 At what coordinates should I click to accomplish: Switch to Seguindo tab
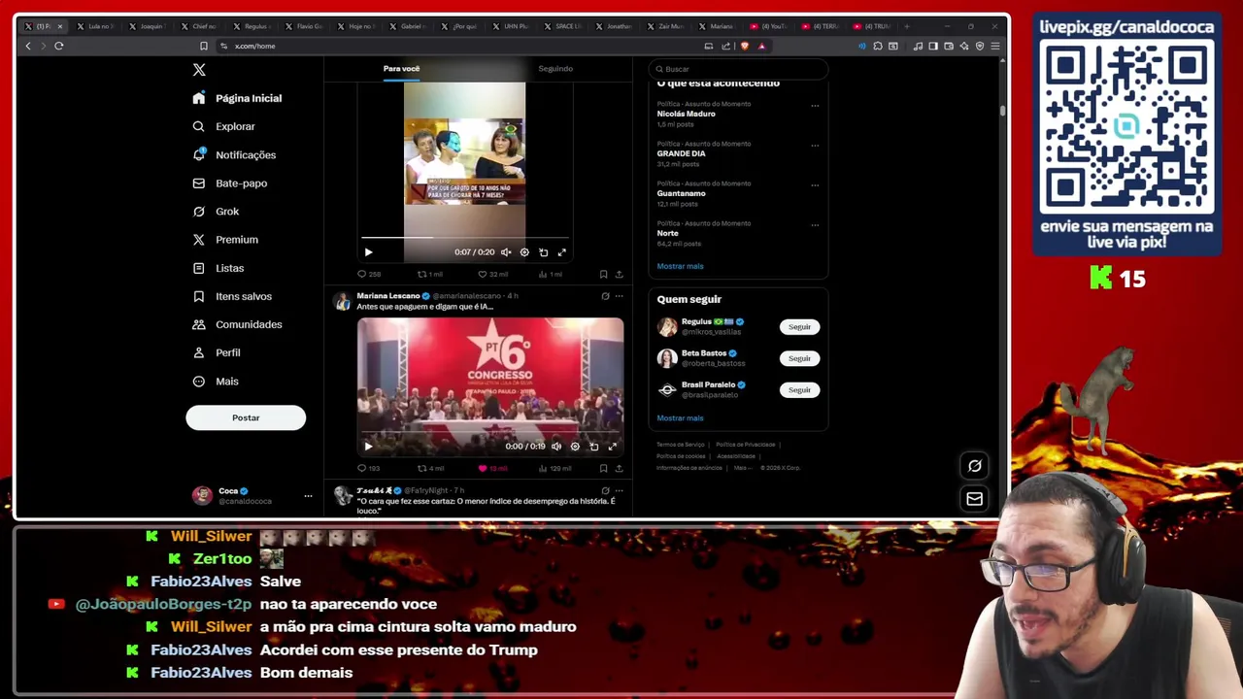pyautogui.click(x=555, y=69)
